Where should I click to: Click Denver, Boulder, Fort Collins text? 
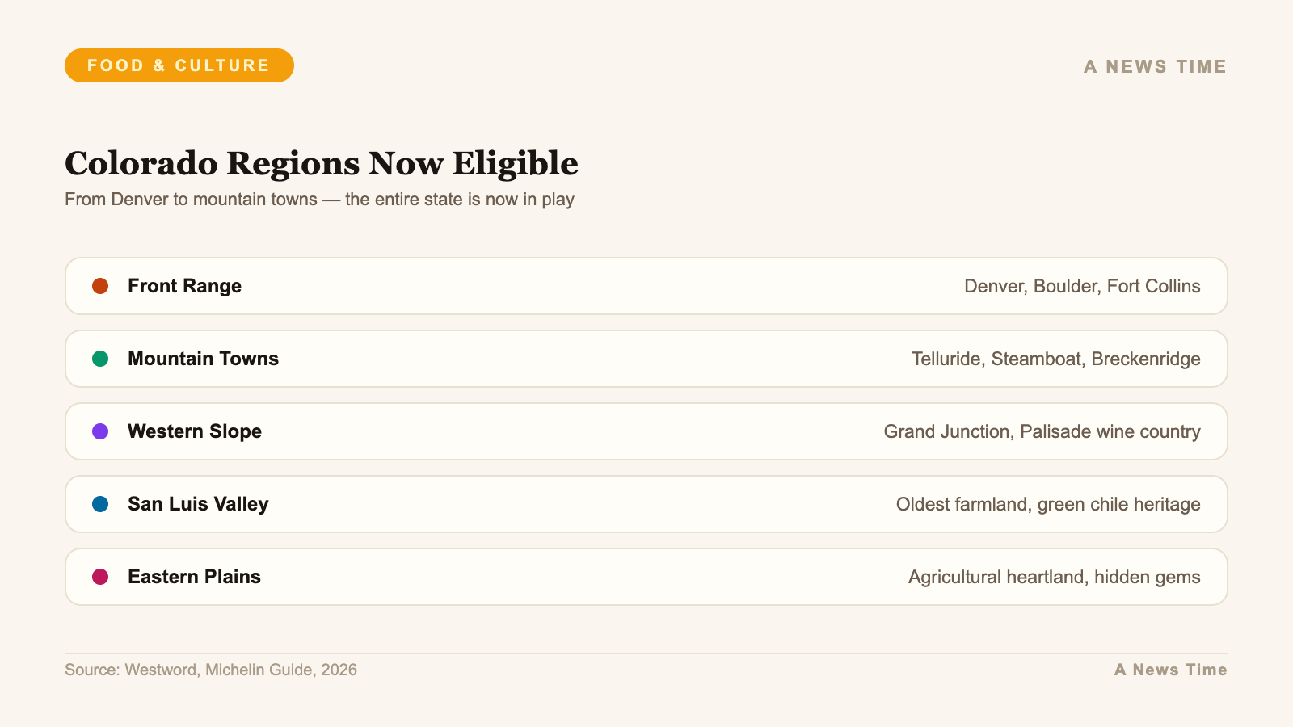coord(1082,286)
